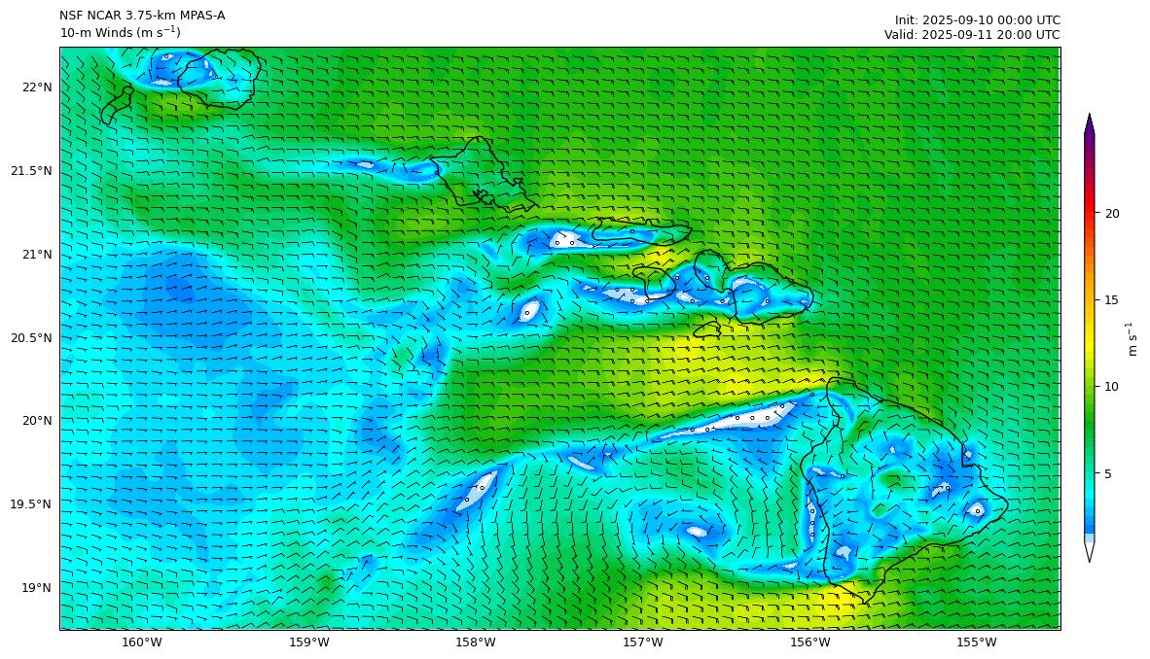The image size is (1150, 659).
Task: Click the purple arrow atop the colorbar
Action: (1089, 125)
